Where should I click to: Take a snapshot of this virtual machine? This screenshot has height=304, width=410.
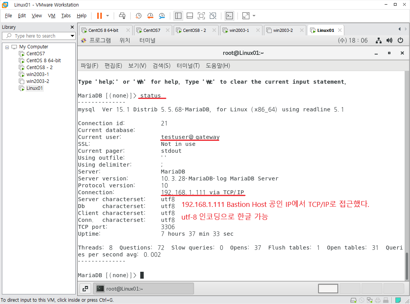tap(138, 16)
